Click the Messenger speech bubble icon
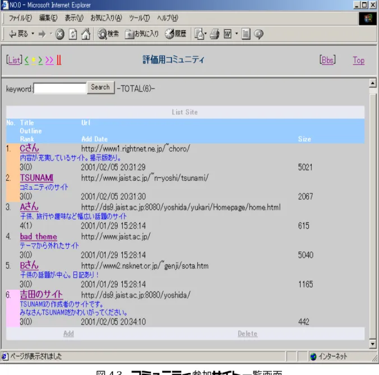379x375 pixels. pos(258,34)
